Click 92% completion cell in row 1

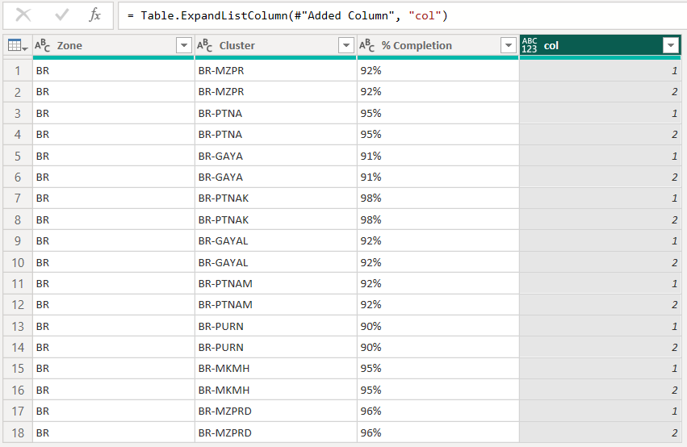point(438,70)
